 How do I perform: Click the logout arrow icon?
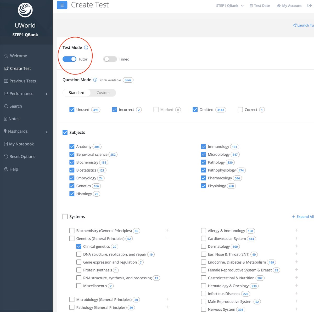310,5
